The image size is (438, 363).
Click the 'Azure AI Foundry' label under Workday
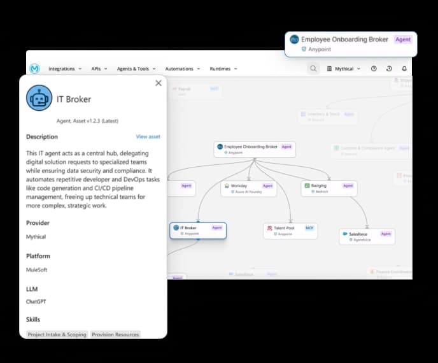(x=249, y=192)
